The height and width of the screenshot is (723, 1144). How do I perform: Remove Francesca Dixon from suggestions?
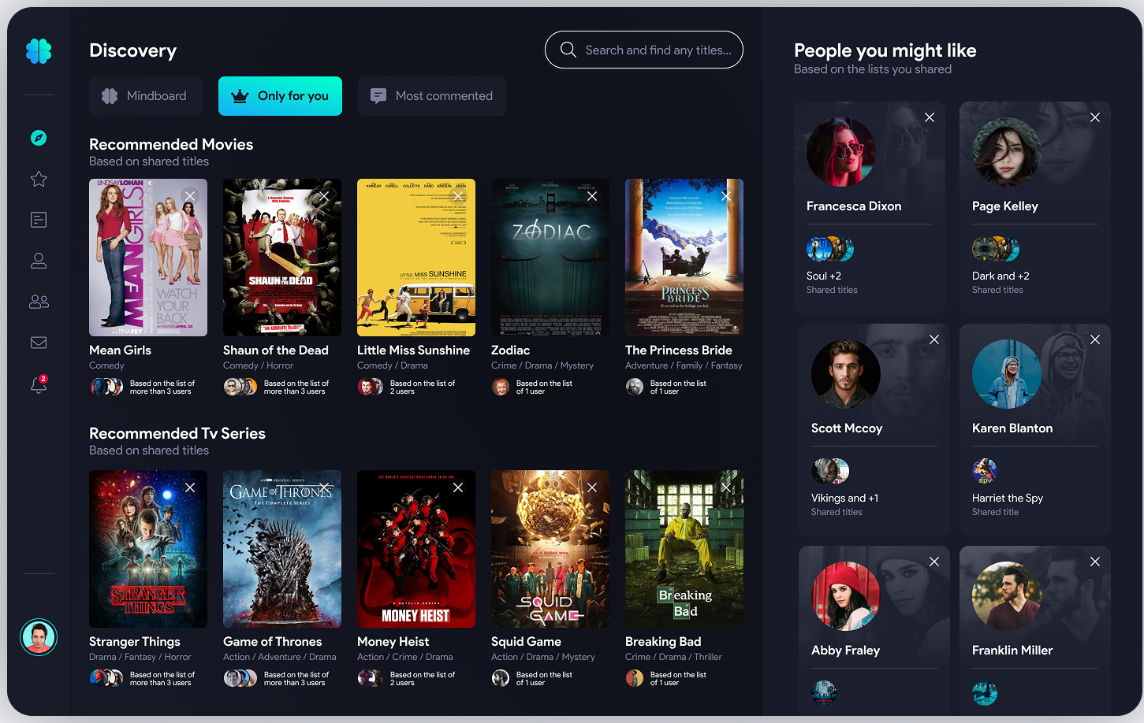[930, 117]
